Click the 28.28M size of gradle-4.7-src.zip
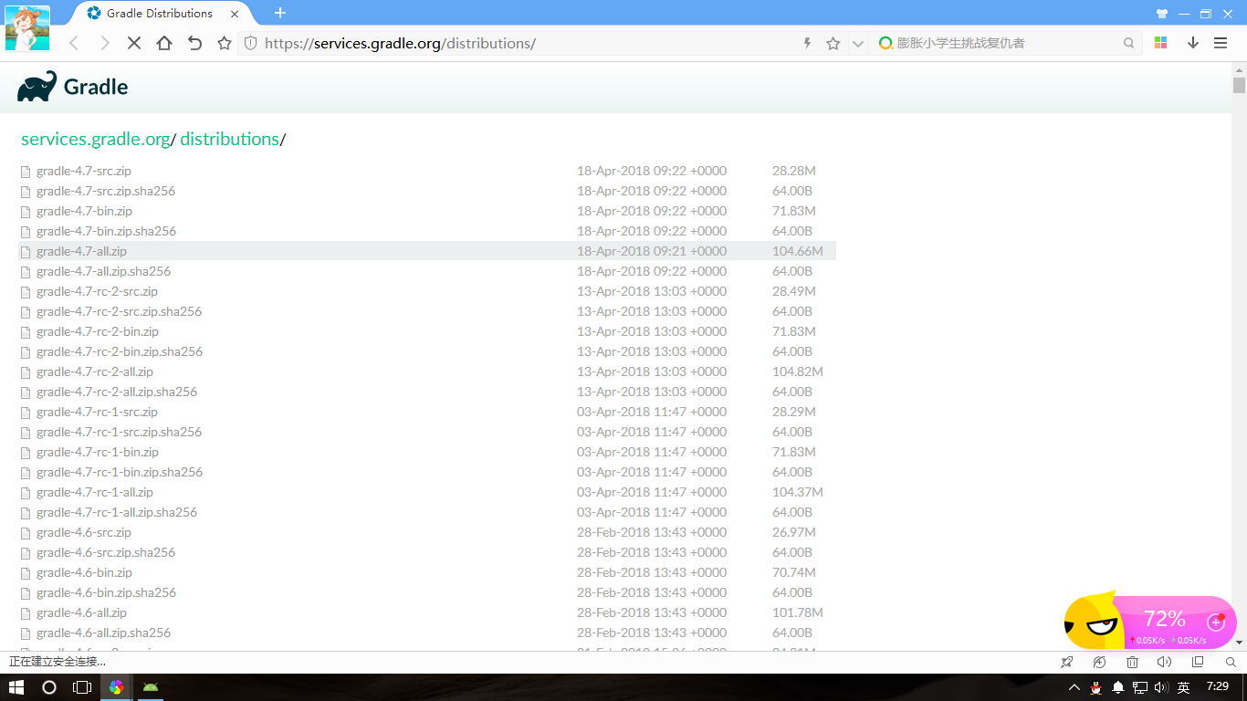Image resolution: width=1247 pixels, height=701 pixels. [794, 171]
